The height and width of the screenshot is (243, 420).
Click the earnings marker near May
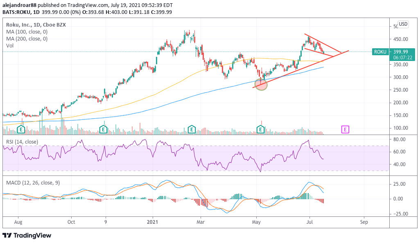point(260,130)
